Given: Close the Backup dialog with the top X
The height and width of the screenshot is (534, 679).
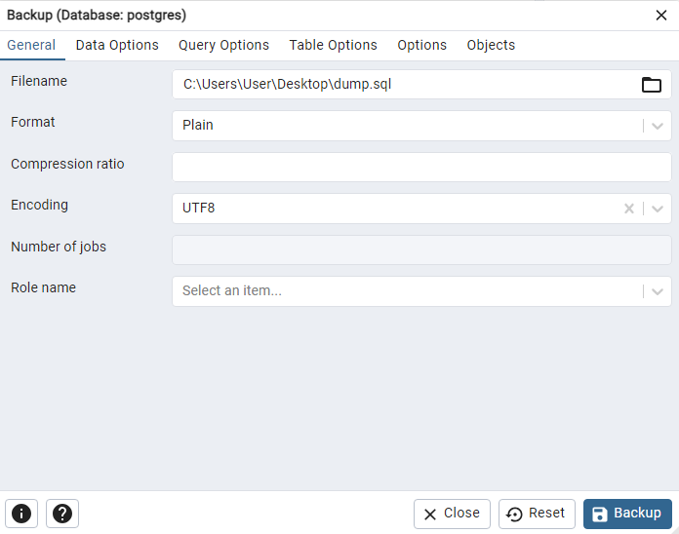Looking at the screenshot, I should point(661,15).
